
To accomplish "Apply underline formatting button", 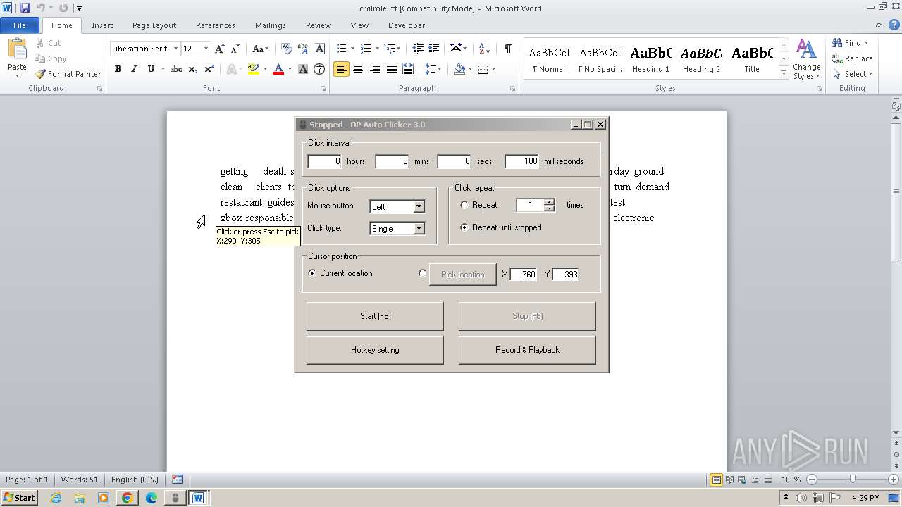I will [151, 69].
